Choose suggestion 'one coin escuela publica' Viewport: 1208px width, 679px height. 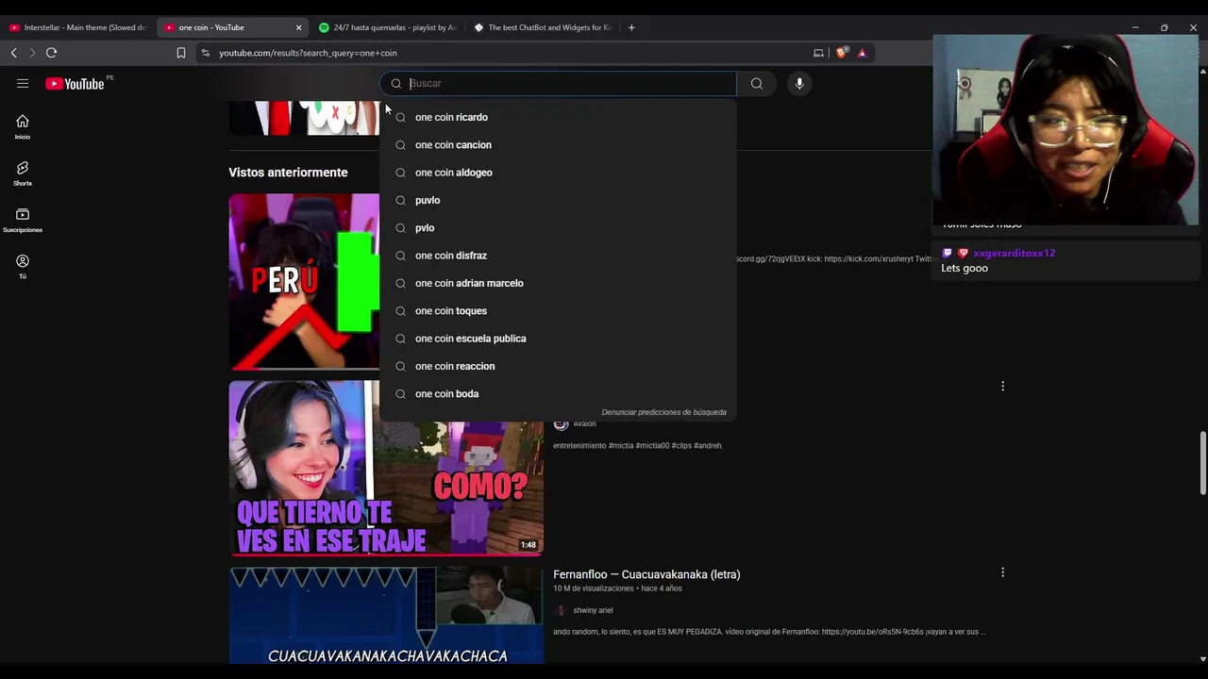[x=558, y=339]
